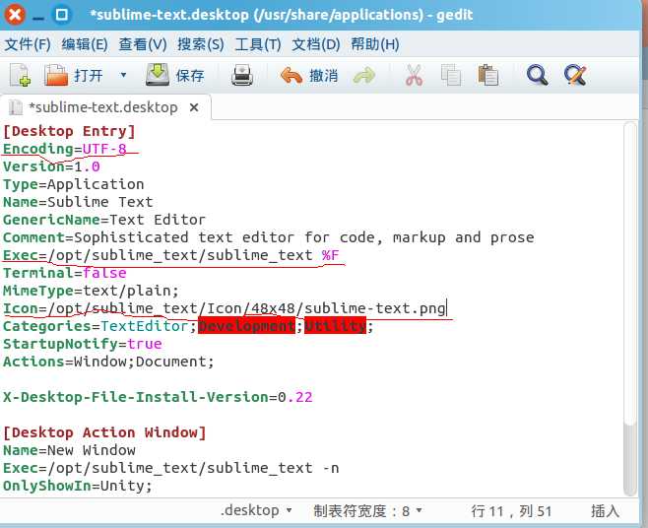The image size is (648, 528).
Task: Open the 文档(D) menu
Action: (316, 43)
